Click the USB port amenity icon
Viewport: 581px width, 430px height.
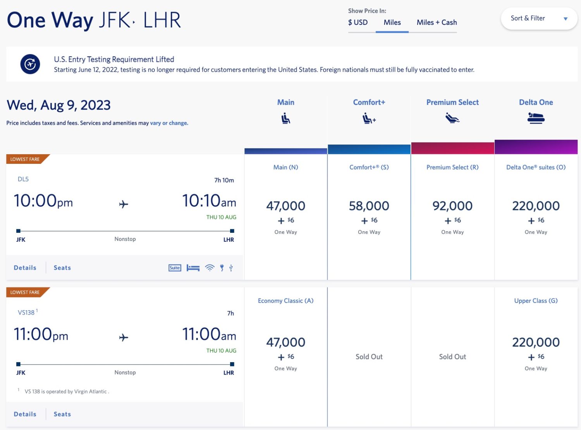point(230,267)
